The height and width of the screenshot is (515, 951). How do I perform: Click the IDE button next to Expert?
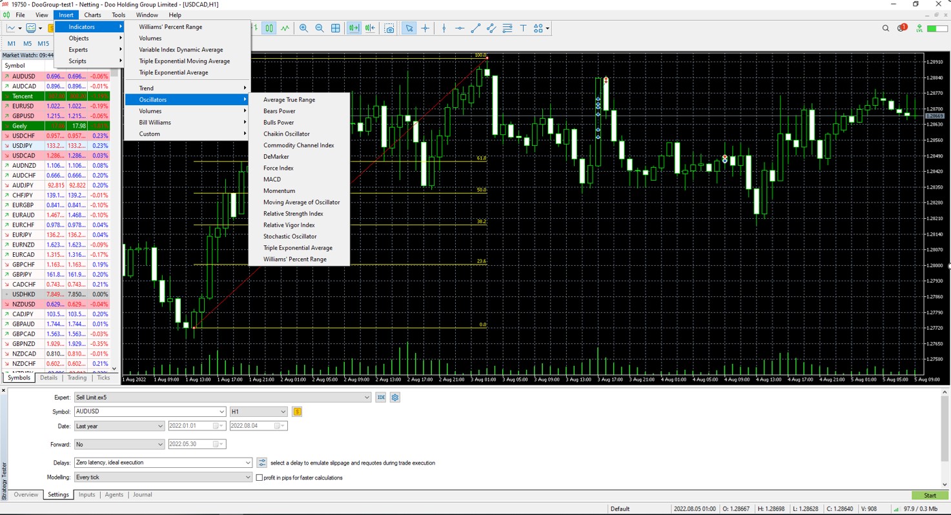coord(381,398)
